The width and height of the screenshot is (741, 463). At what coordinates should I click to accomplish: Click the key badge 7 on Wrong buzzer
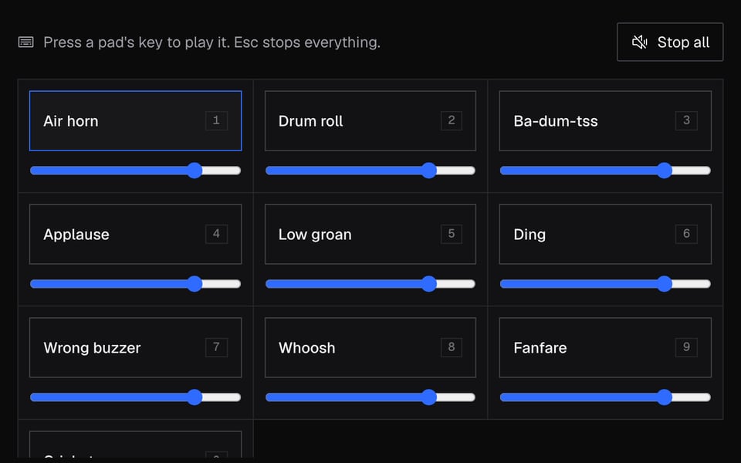[x=216, y=347]
